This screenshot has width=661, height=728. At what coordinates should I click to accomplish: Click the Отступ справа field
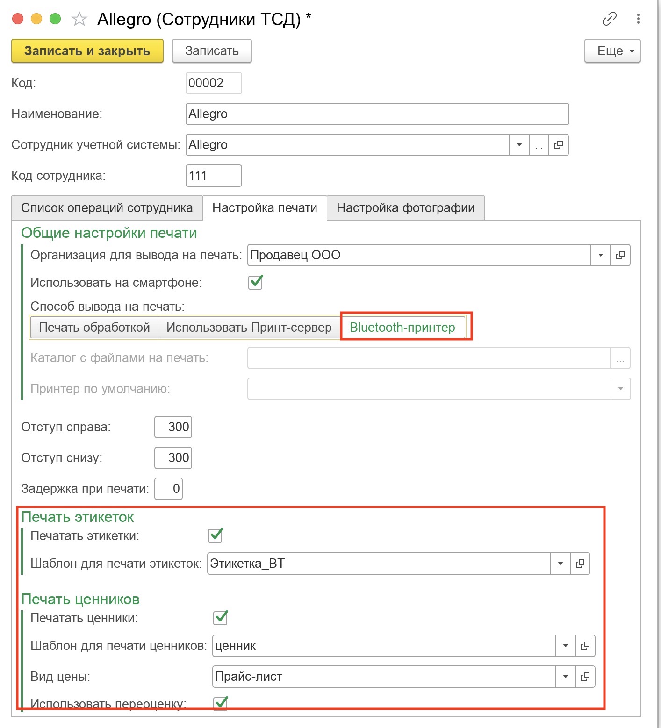[x=173, y=427]
